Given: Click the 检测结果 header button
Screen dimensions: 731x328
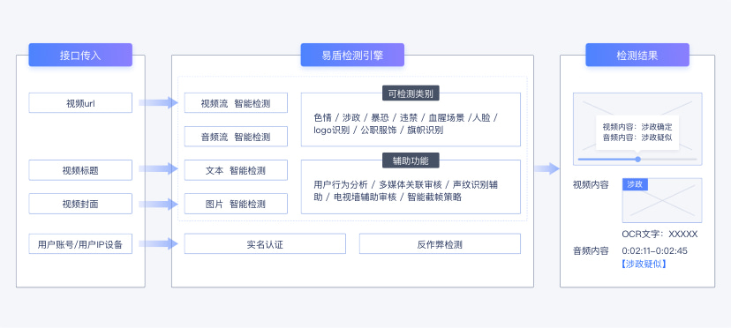Looking at the screenshot, I should 637,55.
